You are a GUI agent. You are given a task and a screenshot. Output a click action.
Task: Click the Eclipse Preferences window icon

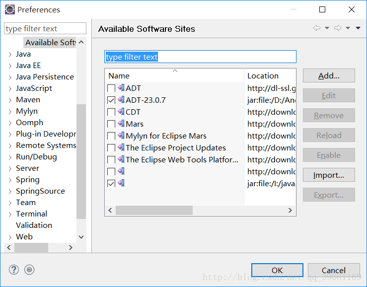coord(10,9)
